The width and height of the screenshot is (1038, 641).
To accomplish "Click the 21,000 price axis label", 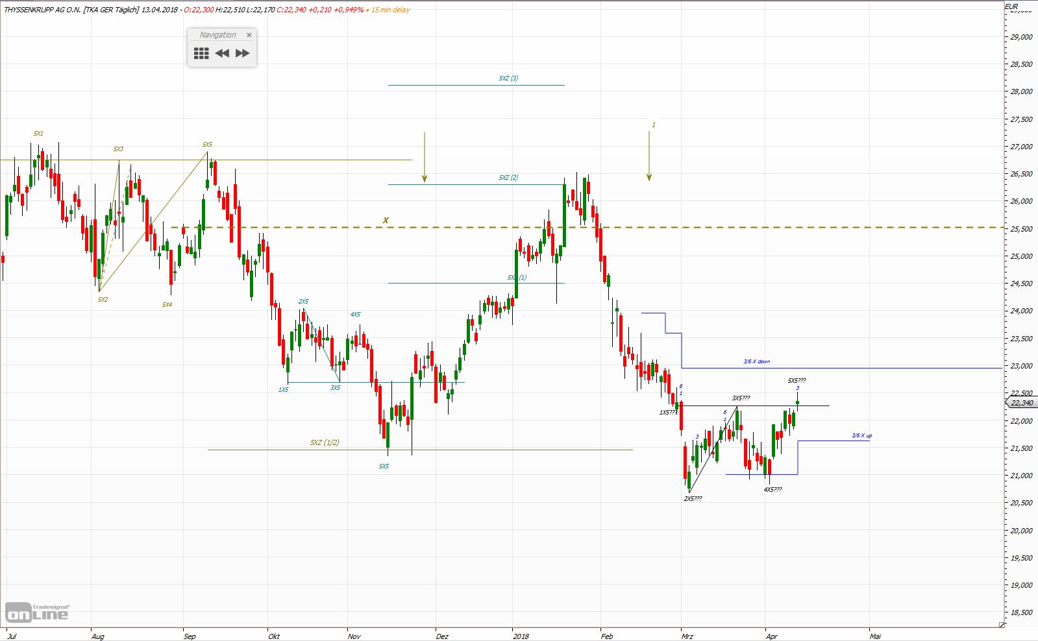I will [1022, 476].
